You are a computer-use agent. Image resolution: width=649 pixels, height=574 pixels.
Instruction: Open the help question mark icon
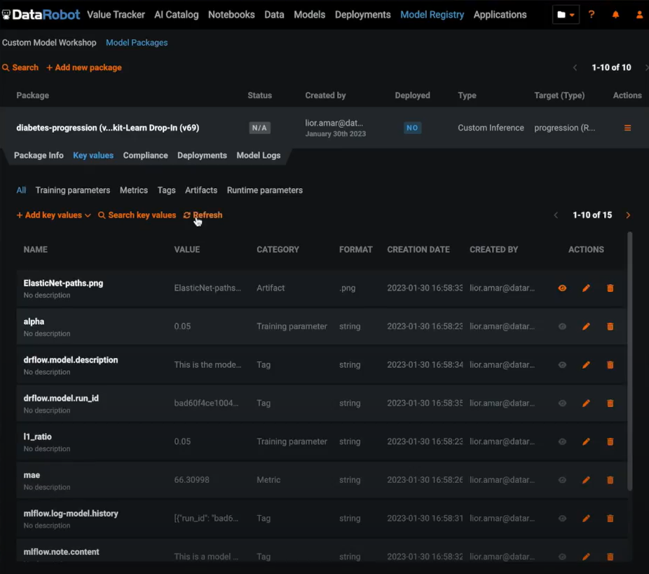pos(592,15)
